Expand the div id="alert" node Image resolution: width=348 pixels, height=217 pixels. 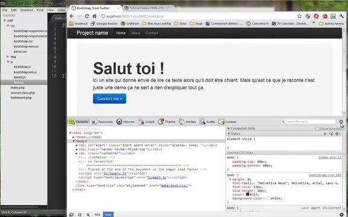coord(77,145)
